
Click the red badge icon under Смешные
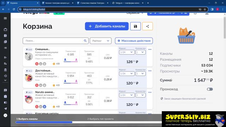click(x=37, y=64)
